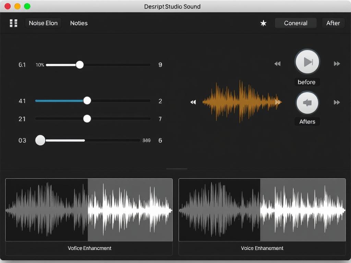Click the After button
Screen dimensions: 351x263
(x=333, y=23)
